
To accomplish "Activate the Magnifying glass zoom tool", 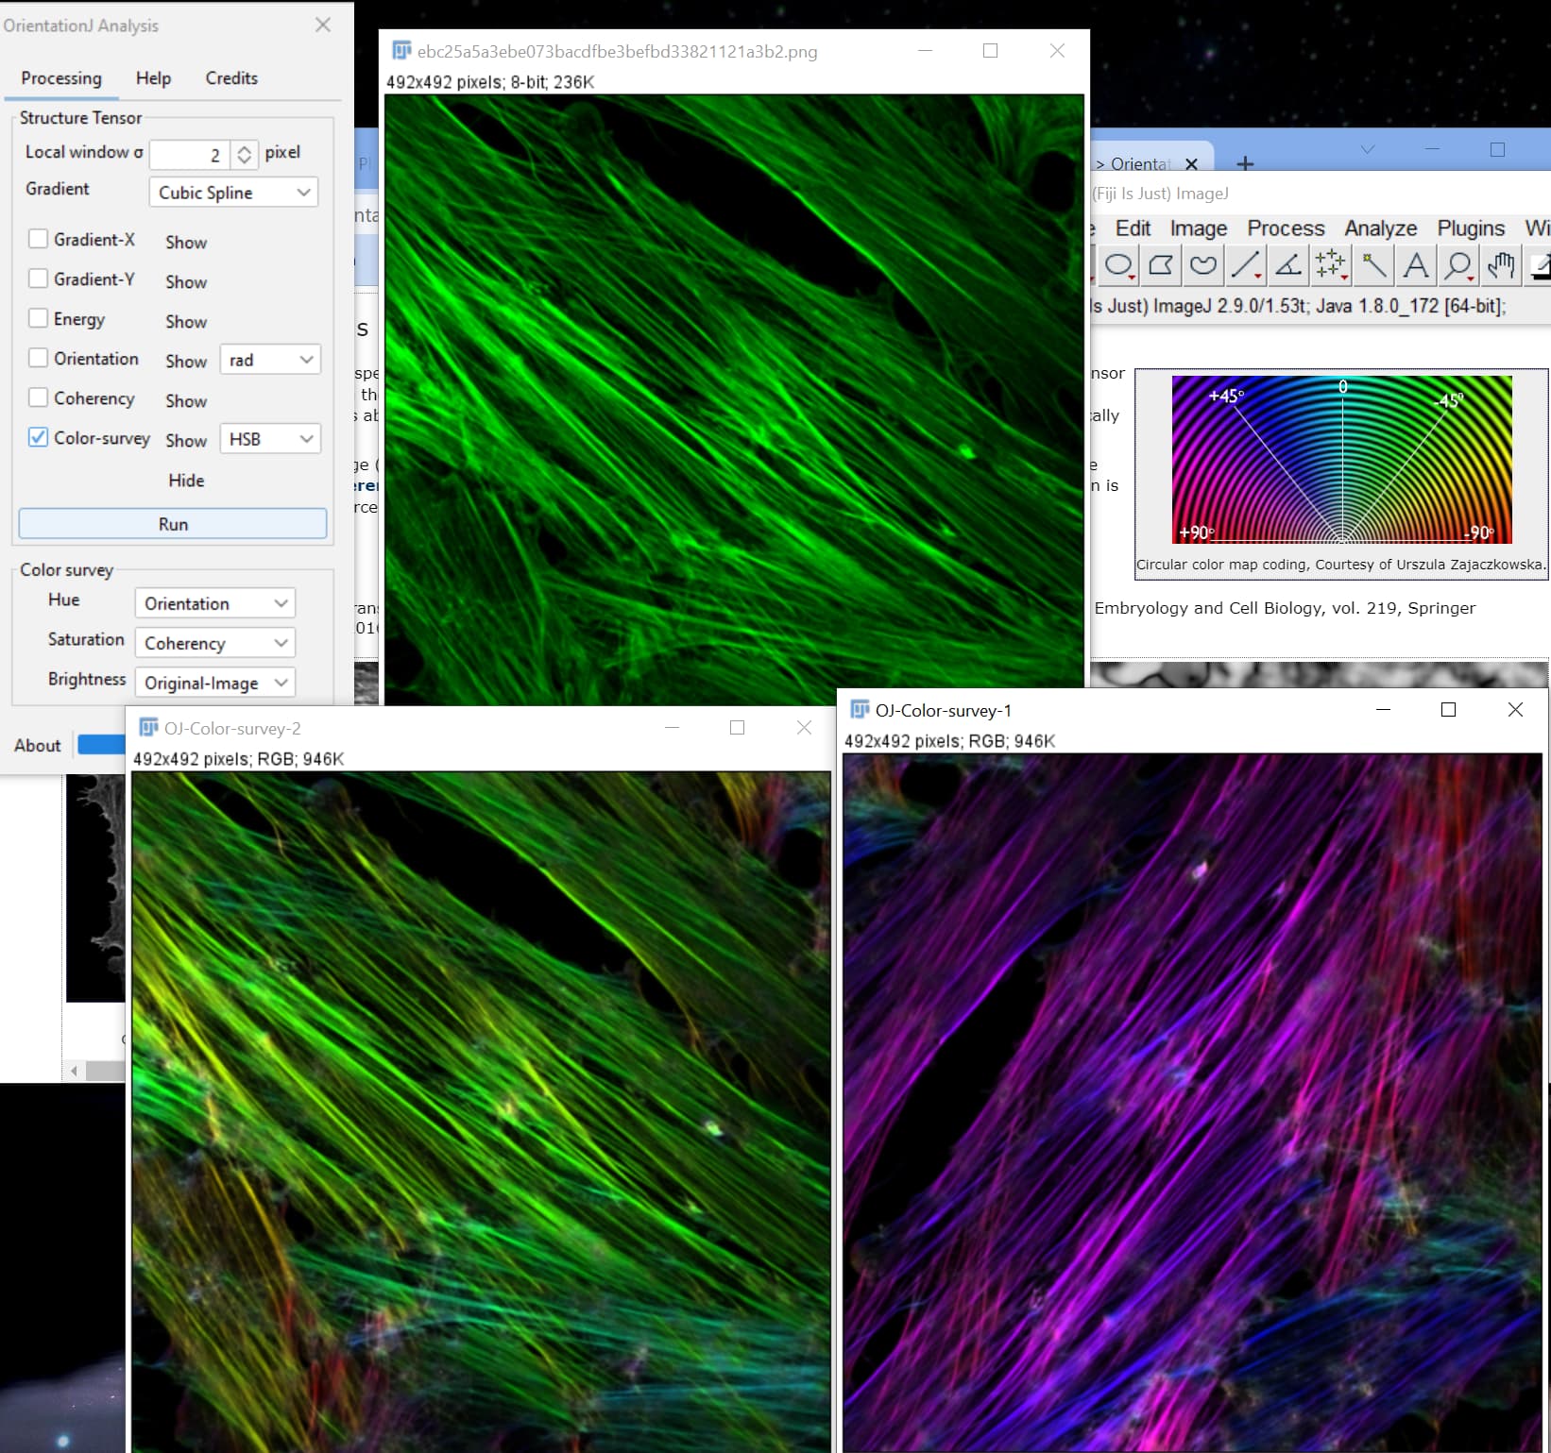I will [1457, 265].
